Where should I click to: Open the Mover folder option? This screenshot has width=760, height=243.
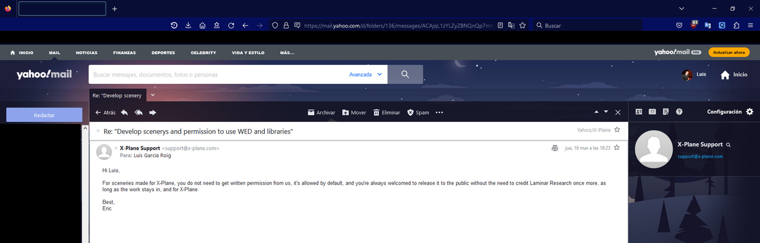click(x=354, y=112)
